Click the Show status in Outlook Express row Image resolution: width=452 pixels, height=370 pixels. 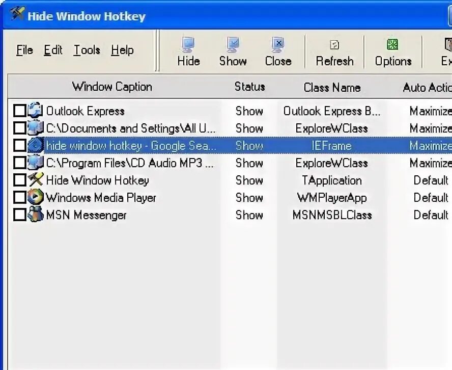click(x=249, y=111)
